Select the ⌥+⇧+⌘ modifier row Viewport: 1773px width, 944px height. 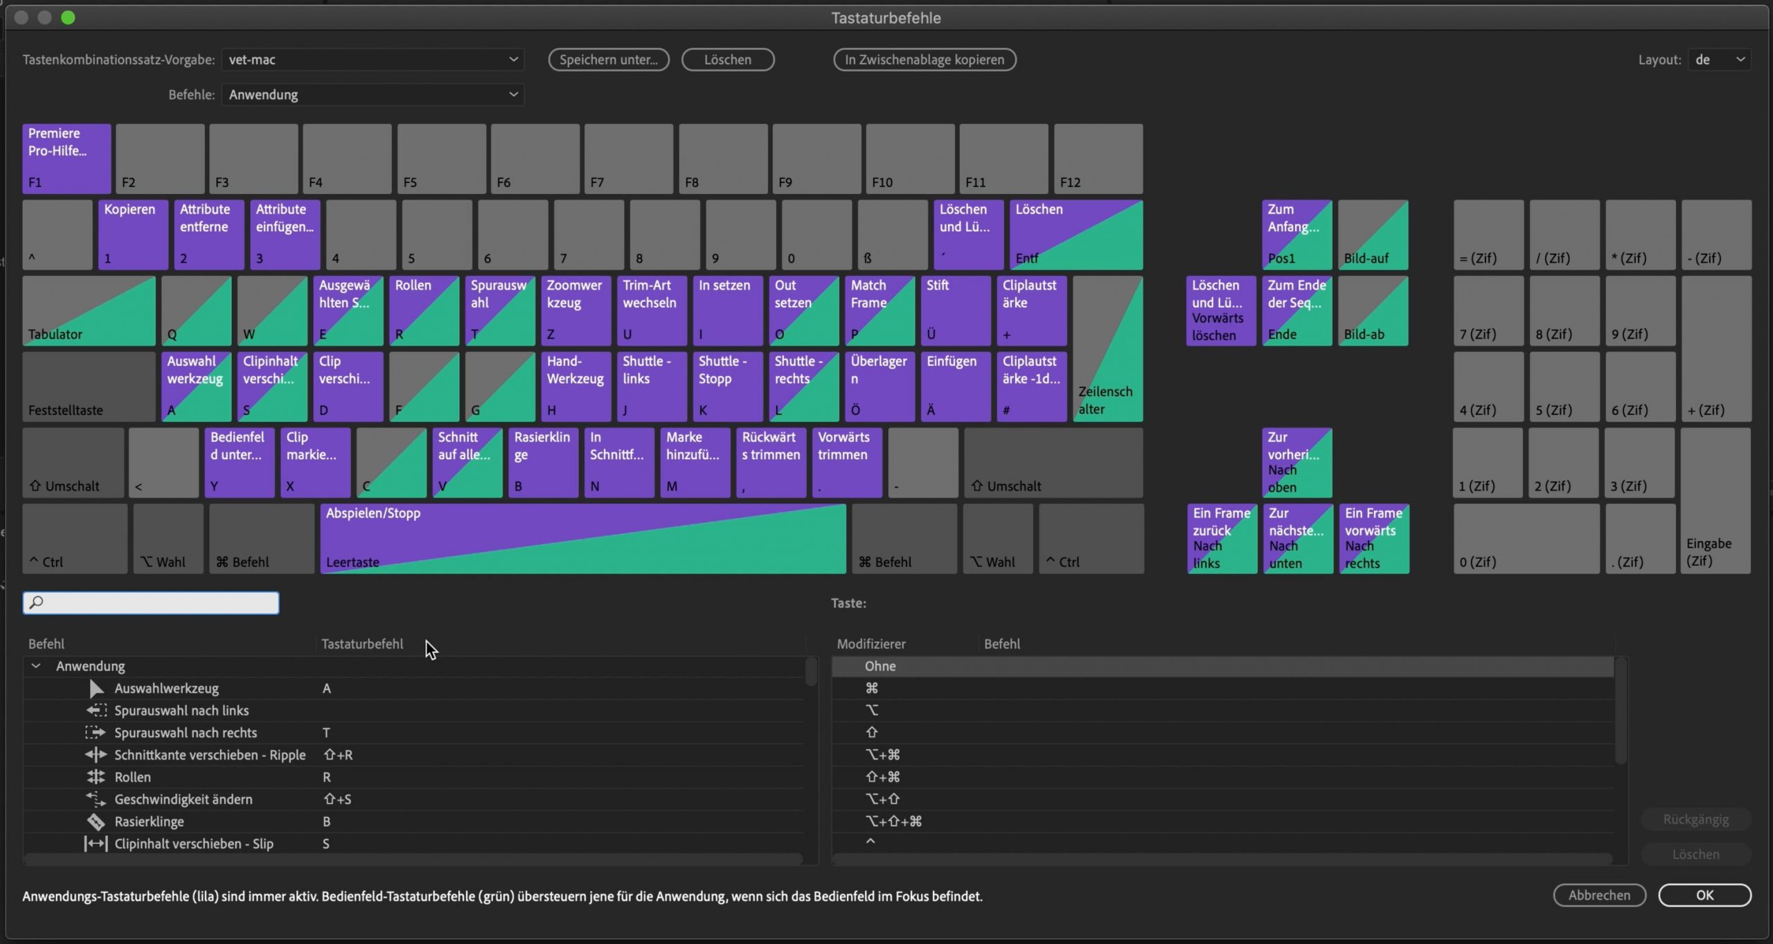tap(893, 821)
